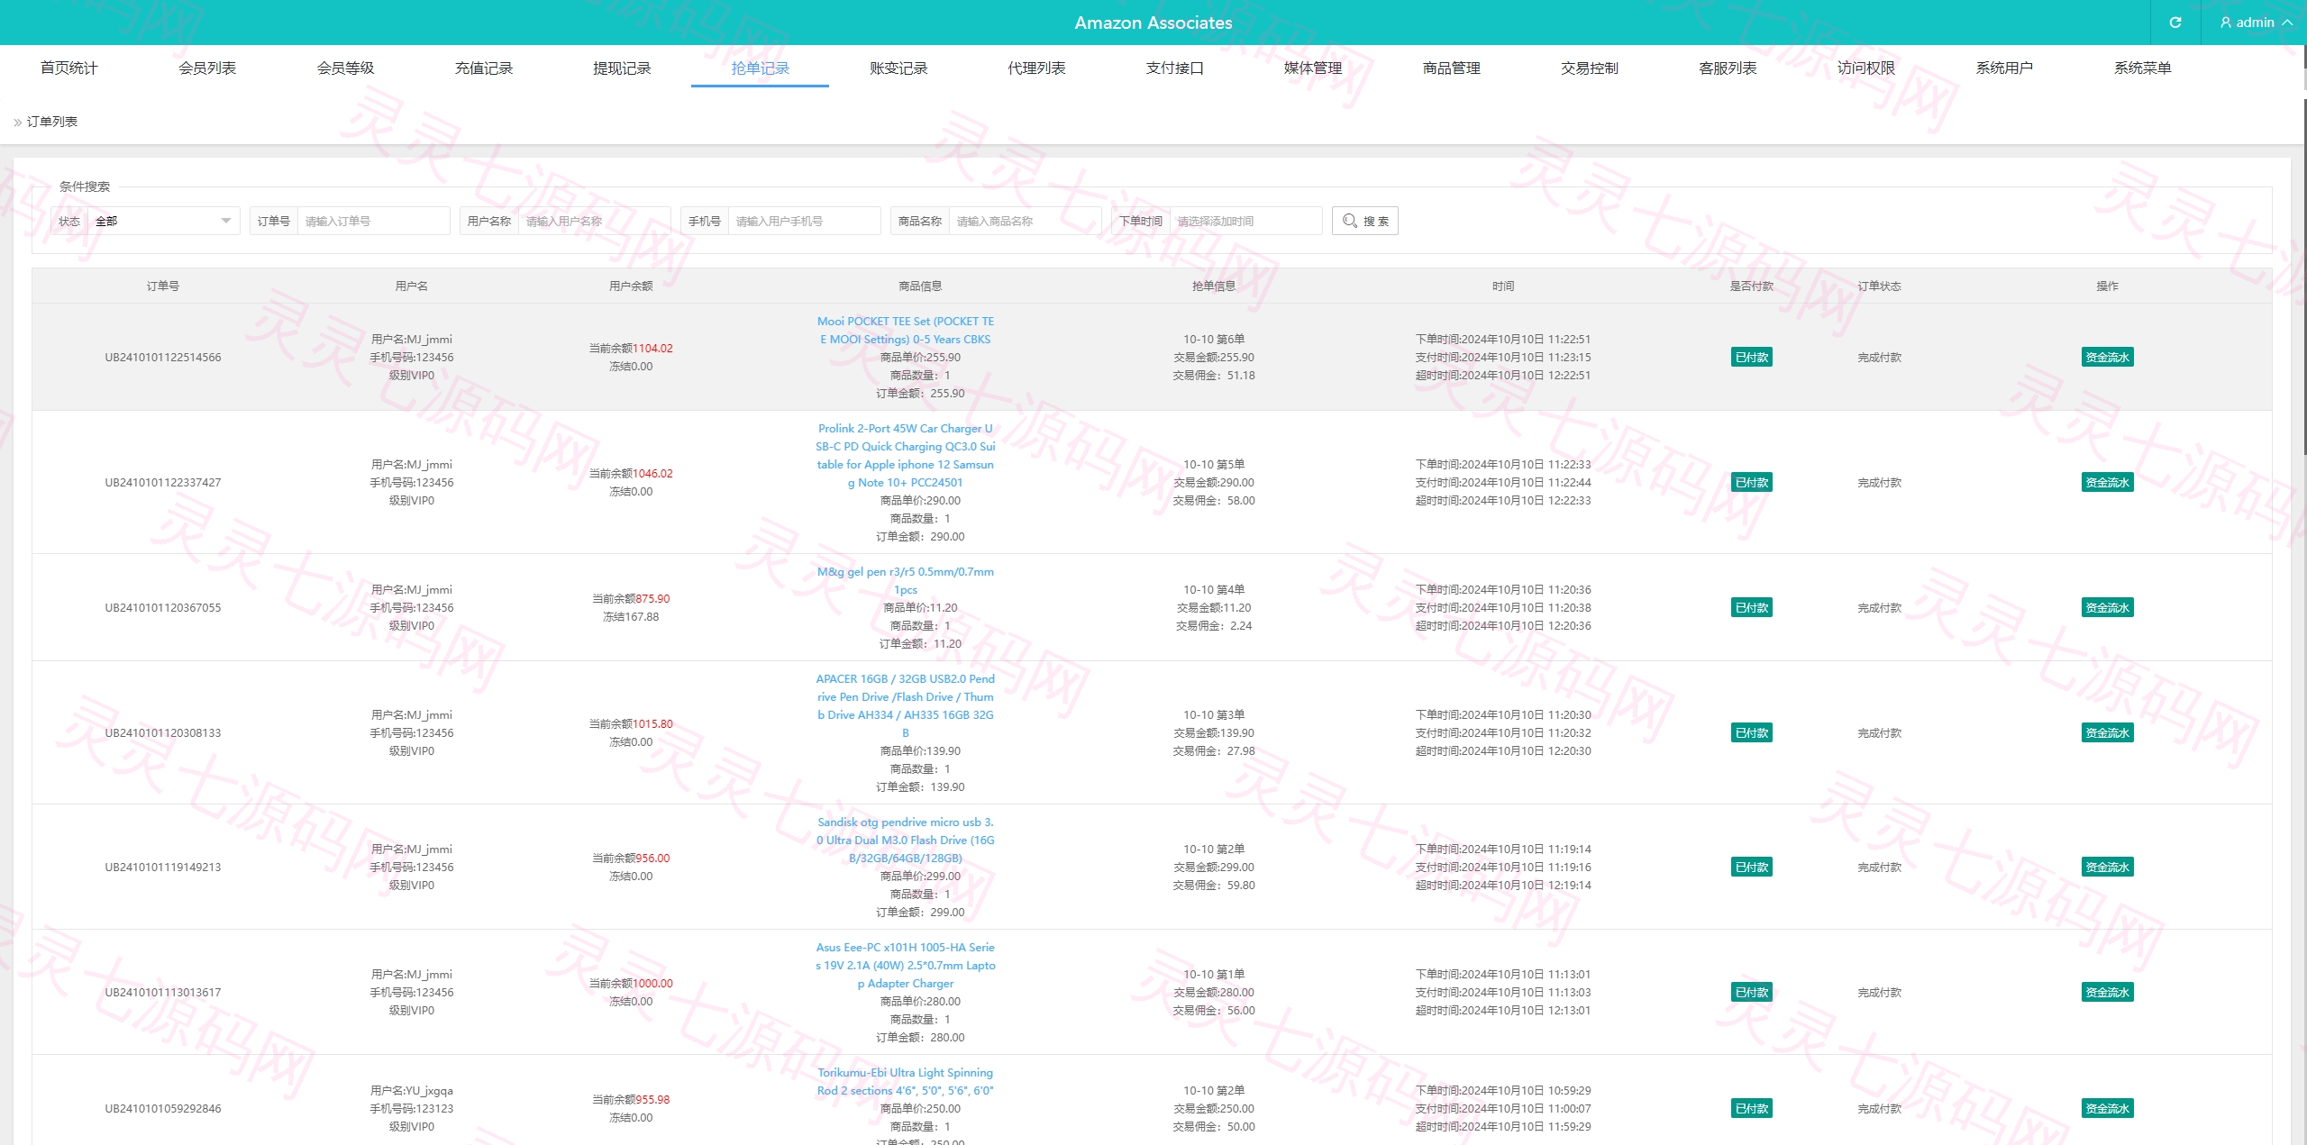The width and height of the screenshot is (2307, 1145).
Task: Open 充值记录 tab
Action: point(484,68)
